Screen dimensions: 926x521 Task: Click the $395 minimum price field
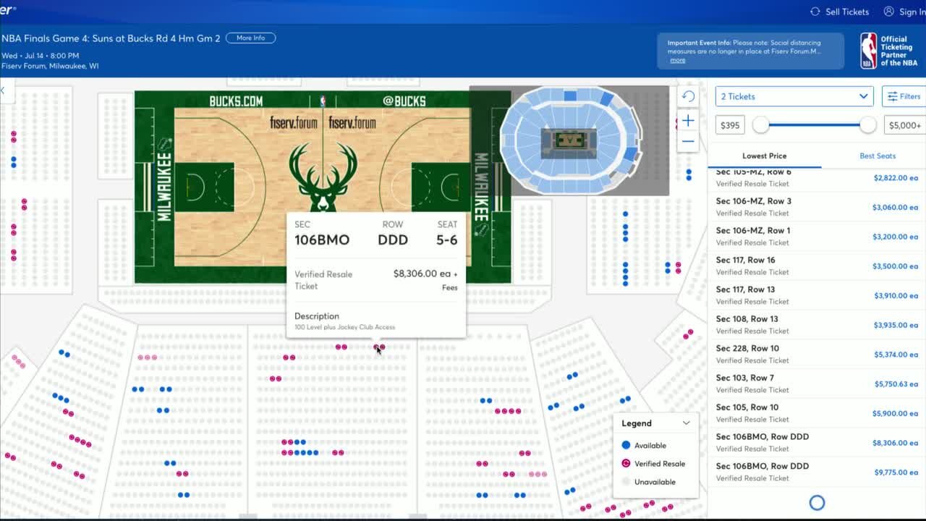click(730, 125)
